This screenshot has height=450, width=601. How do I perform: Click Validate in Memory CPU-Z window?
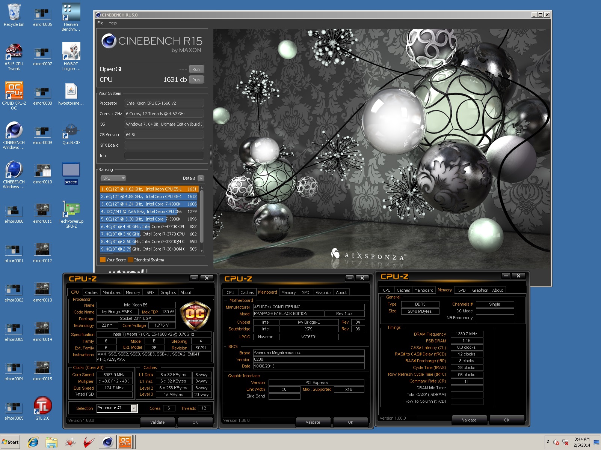[x=469, y=420]
